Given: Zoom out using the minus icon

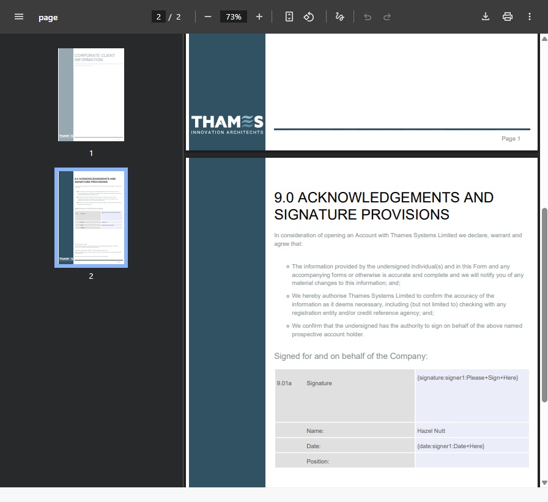Looking at the screenshot, I should [x=209, y=17].
